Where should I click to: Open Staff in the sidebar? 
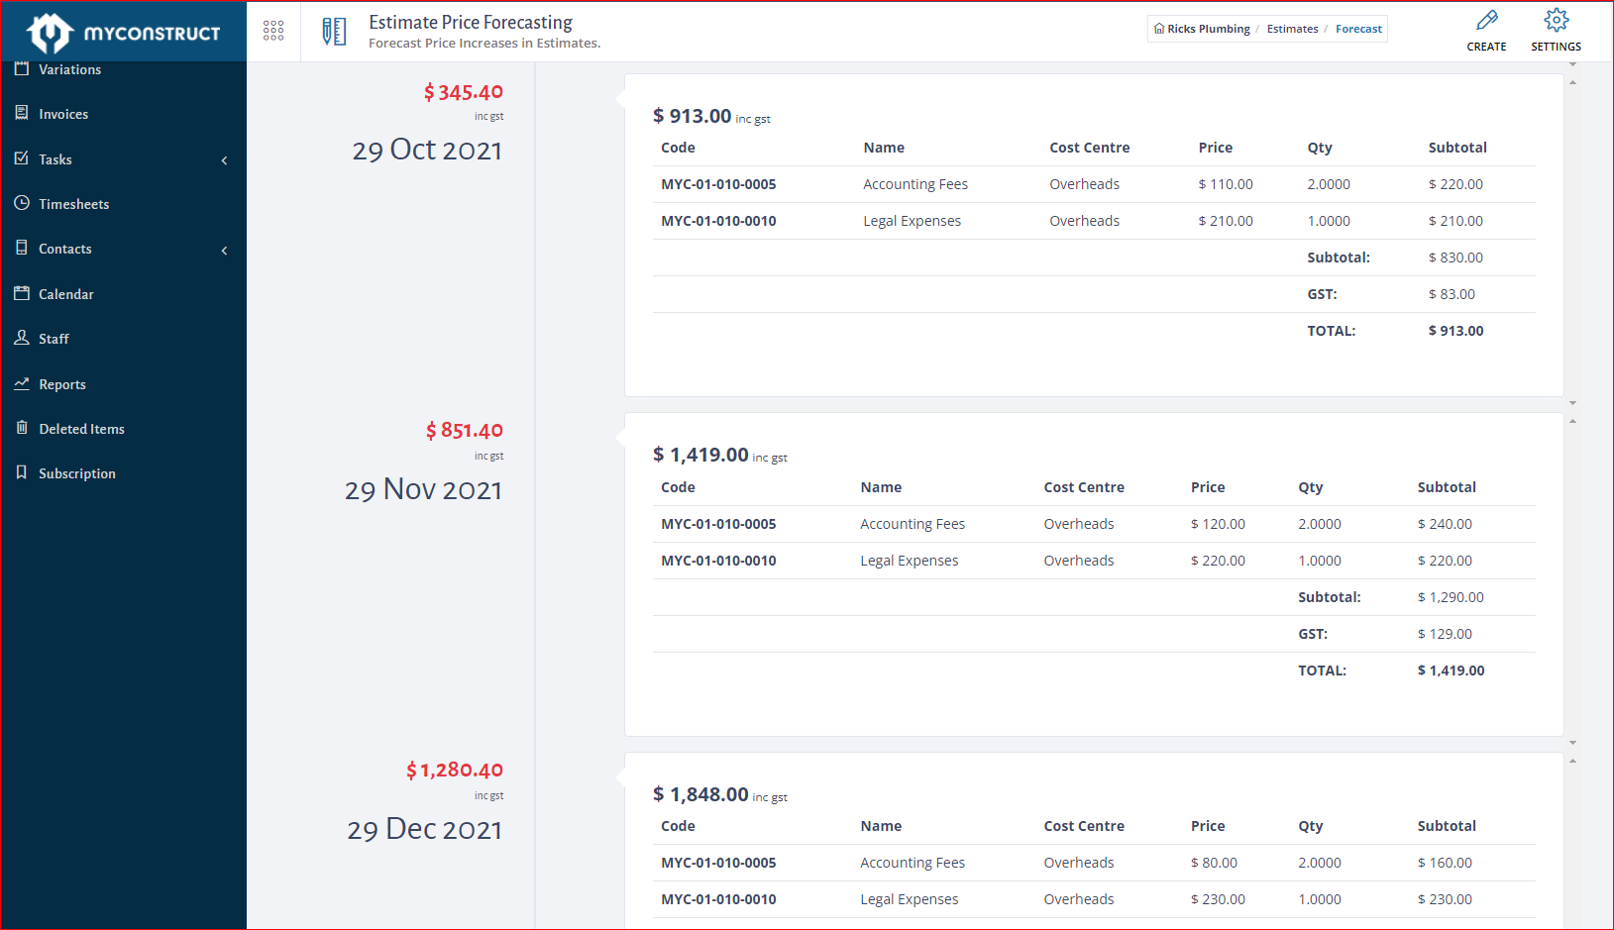(x=54, y=339)
